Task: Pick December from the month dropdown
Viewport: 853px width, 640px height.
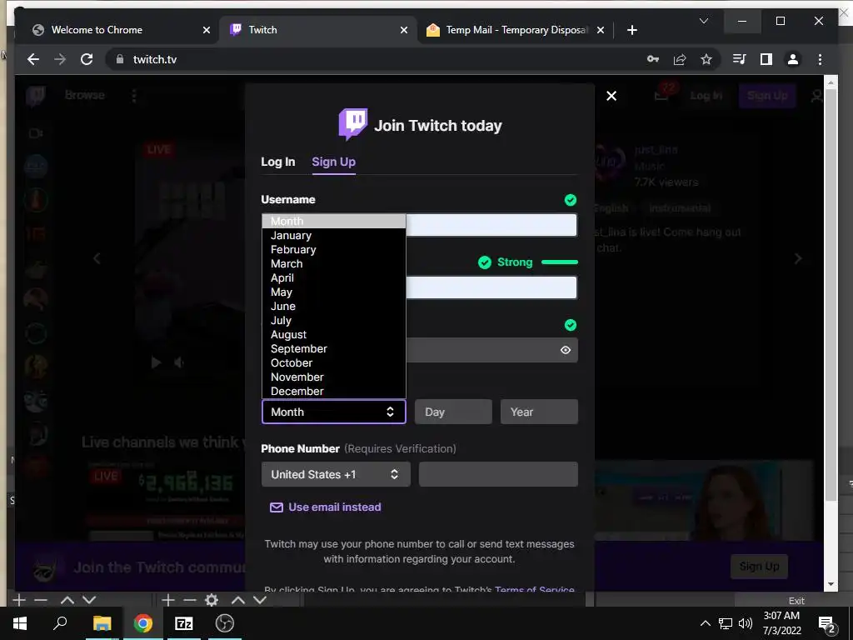Action: point(333,392)
